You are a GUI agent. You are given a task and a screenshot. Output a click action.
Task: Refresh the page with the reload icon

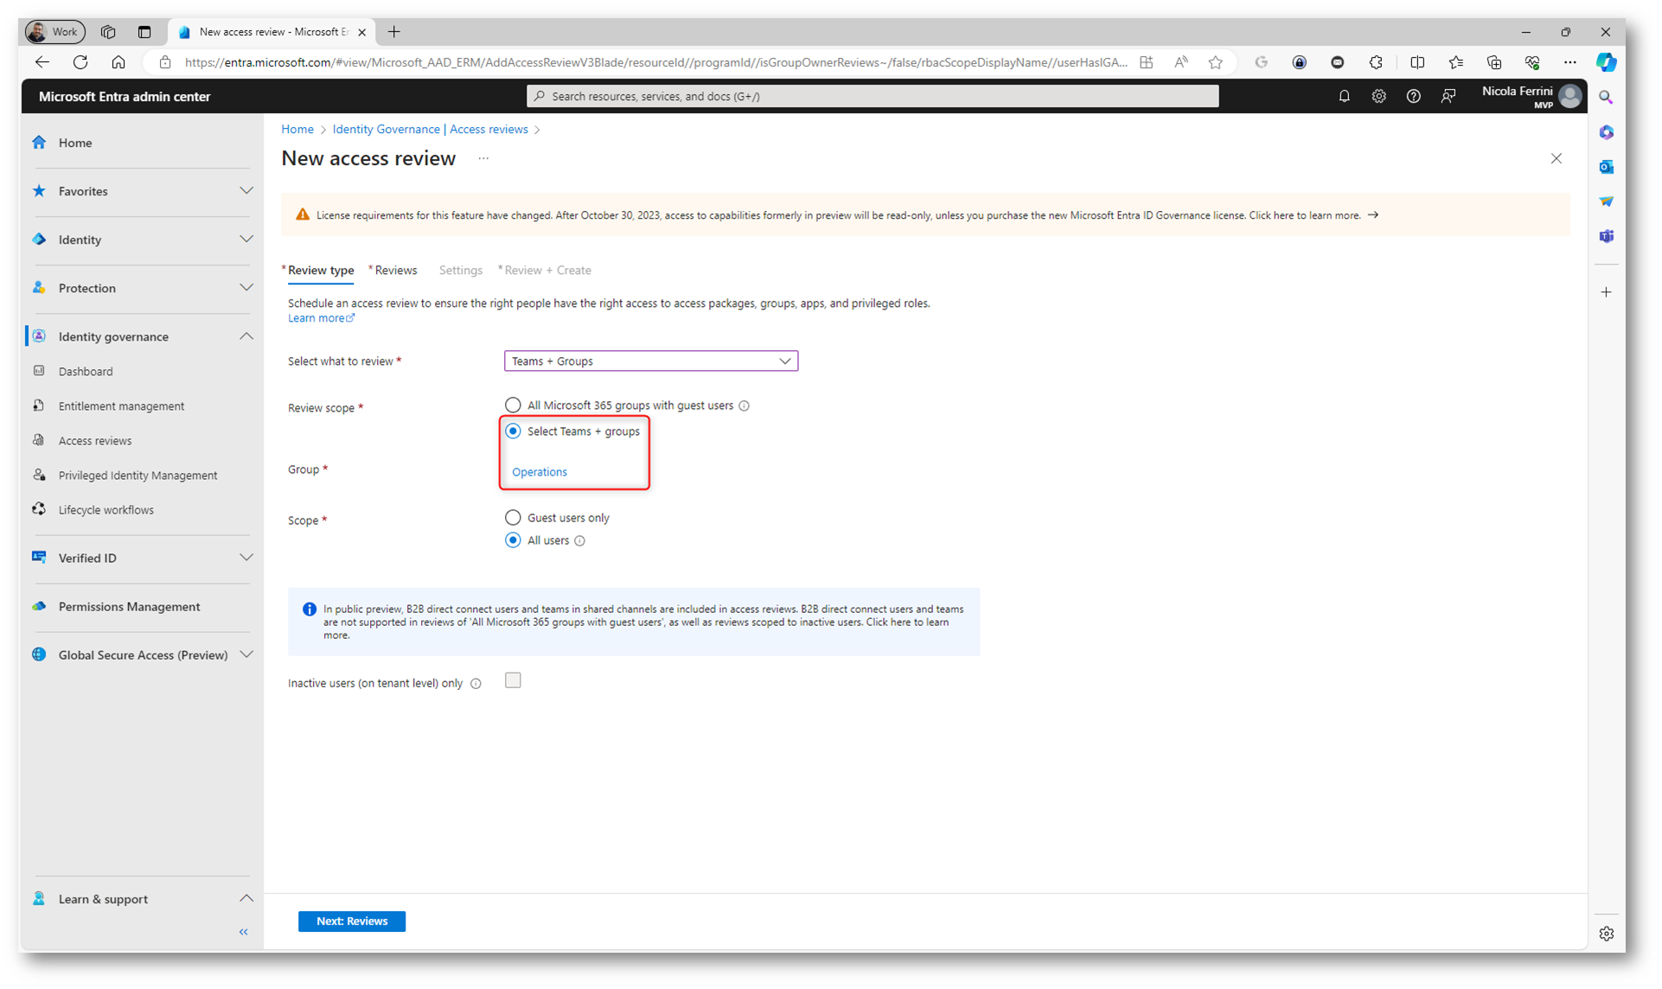click(x=80, y=62)
